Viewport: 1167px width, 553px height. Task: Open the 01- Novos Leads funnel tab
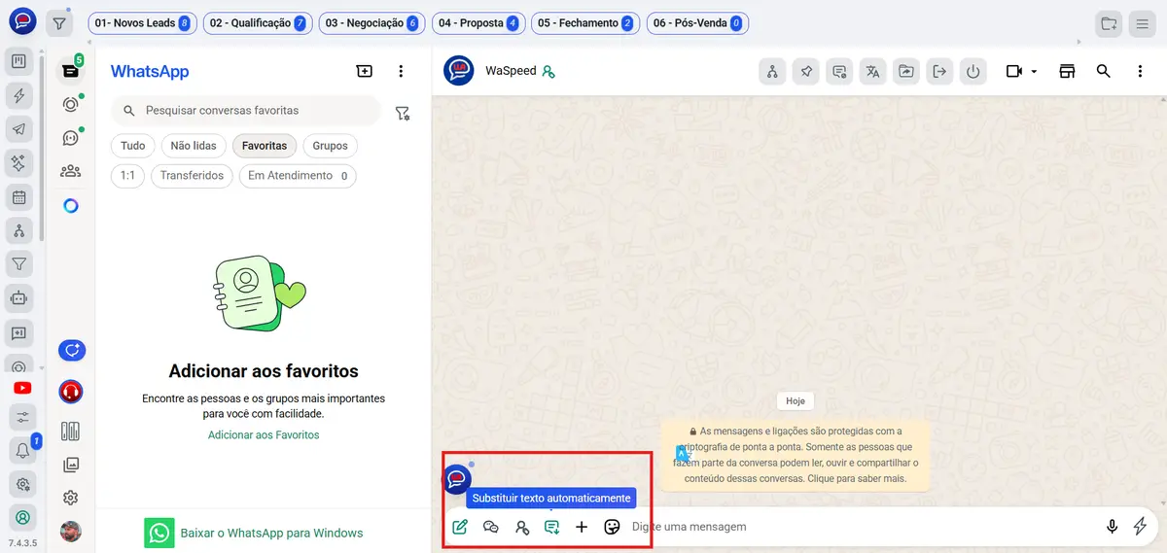[143, 23]
